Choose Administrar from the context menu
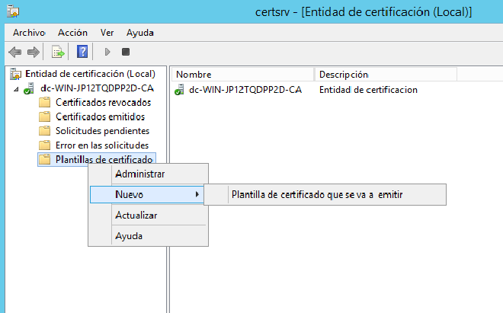503x313 pixels. (139, 174)
